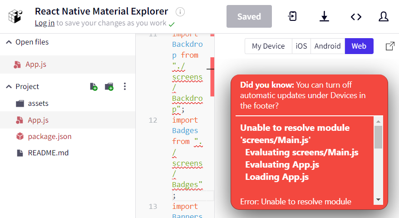Viewport: 399px width, 218px height.
Task: Open the info icon beside the title
Action: [180, 12]
